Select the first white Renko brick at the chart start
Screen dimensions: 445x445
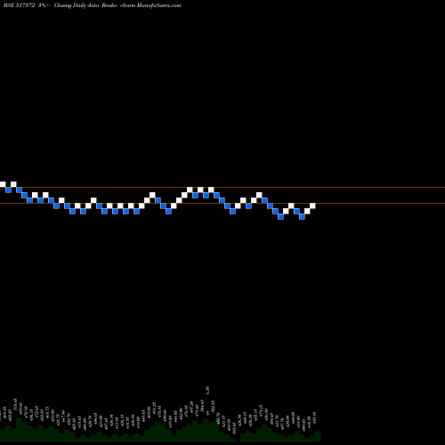point(3,184)
